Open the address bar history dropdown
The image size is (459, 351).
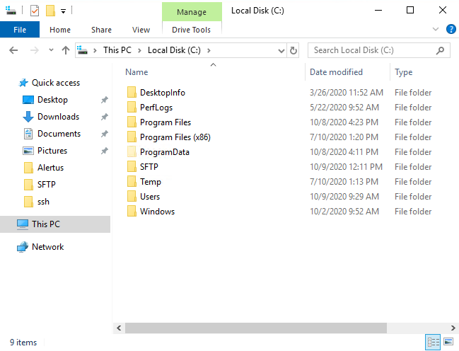[281, 51]
